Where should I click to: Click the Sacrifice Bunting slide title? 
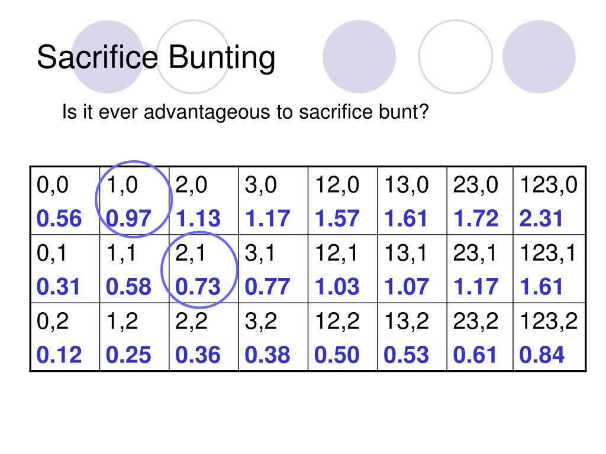(x=156, y=57)
